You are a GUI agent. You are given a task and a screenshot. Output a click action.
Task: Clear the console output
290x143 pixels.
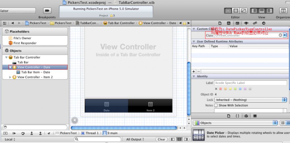[x=161, y=139]
